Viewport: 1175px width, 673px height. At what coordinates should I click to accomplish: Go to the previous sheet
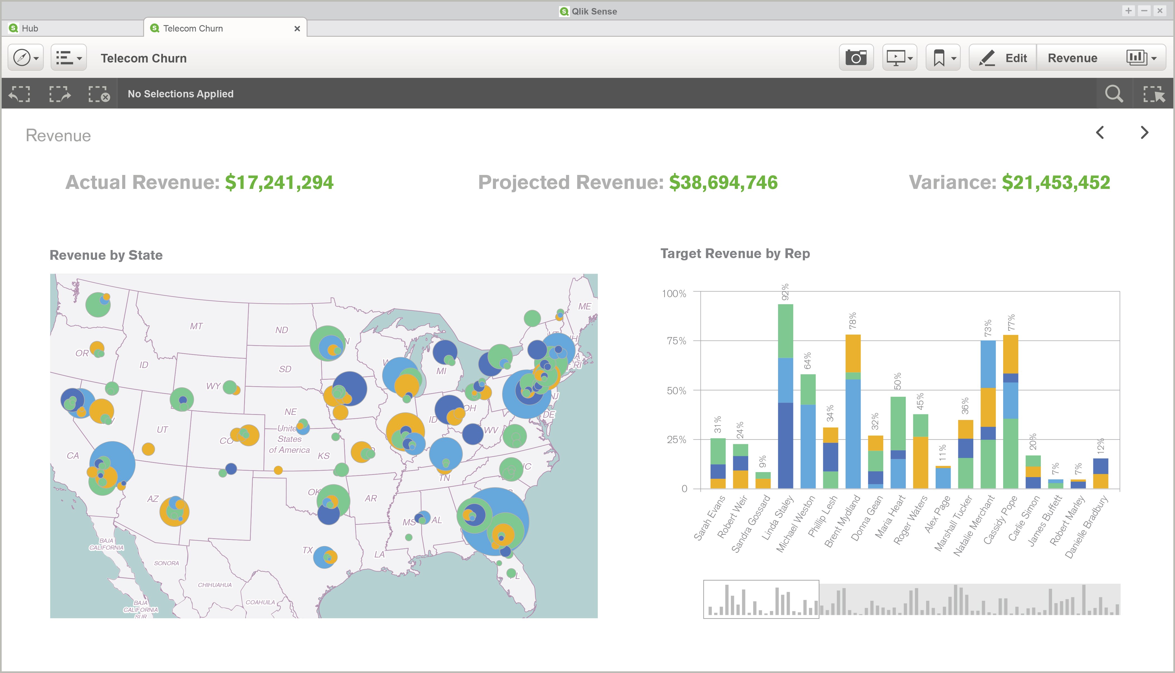[1100, 133]
